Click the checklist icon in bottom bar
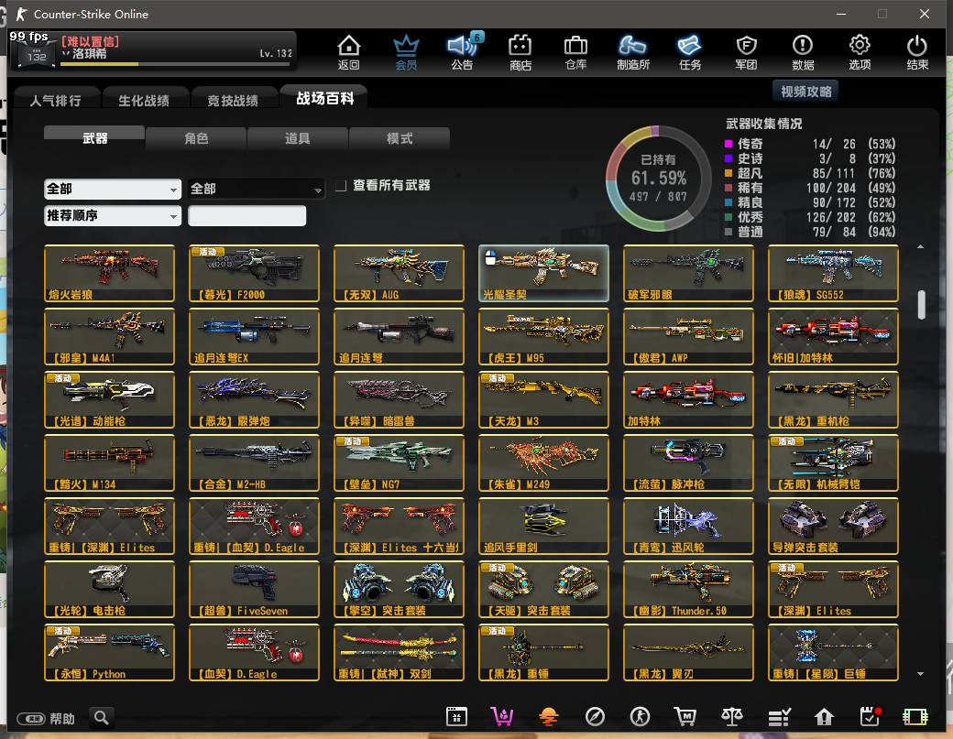The image size is (953, 739). pos(779,717)
